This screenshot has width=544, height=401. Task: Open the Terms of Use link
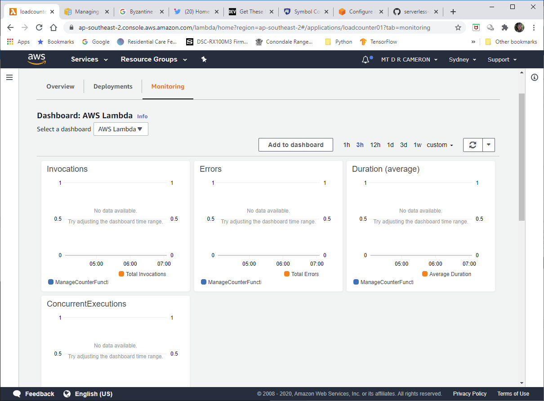click(513, 394)
